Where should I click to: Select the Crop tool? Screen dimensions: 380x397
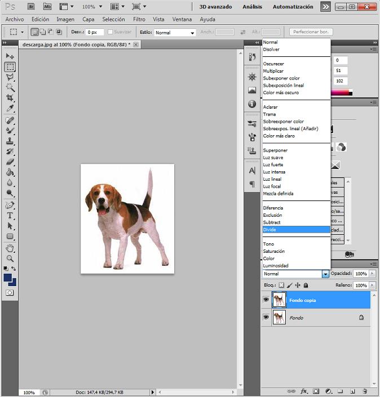(x=10, y=98)
